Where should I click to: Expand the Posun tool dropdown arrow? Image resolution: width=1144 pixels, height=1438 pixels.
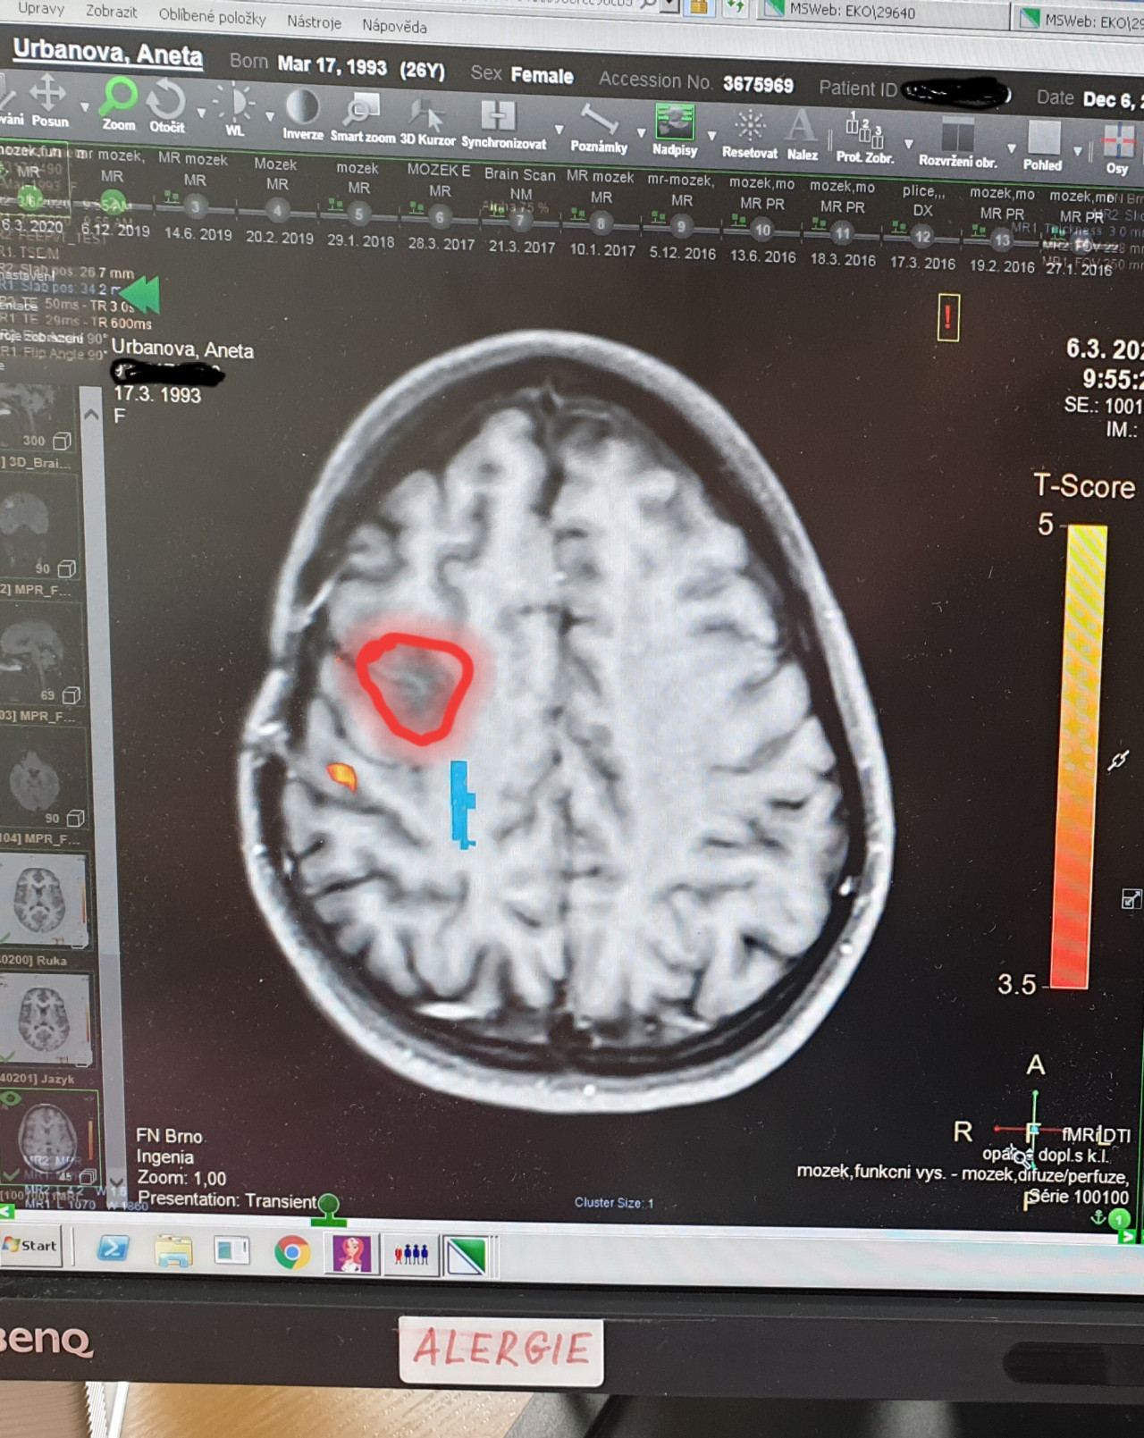tap(84, 108)
